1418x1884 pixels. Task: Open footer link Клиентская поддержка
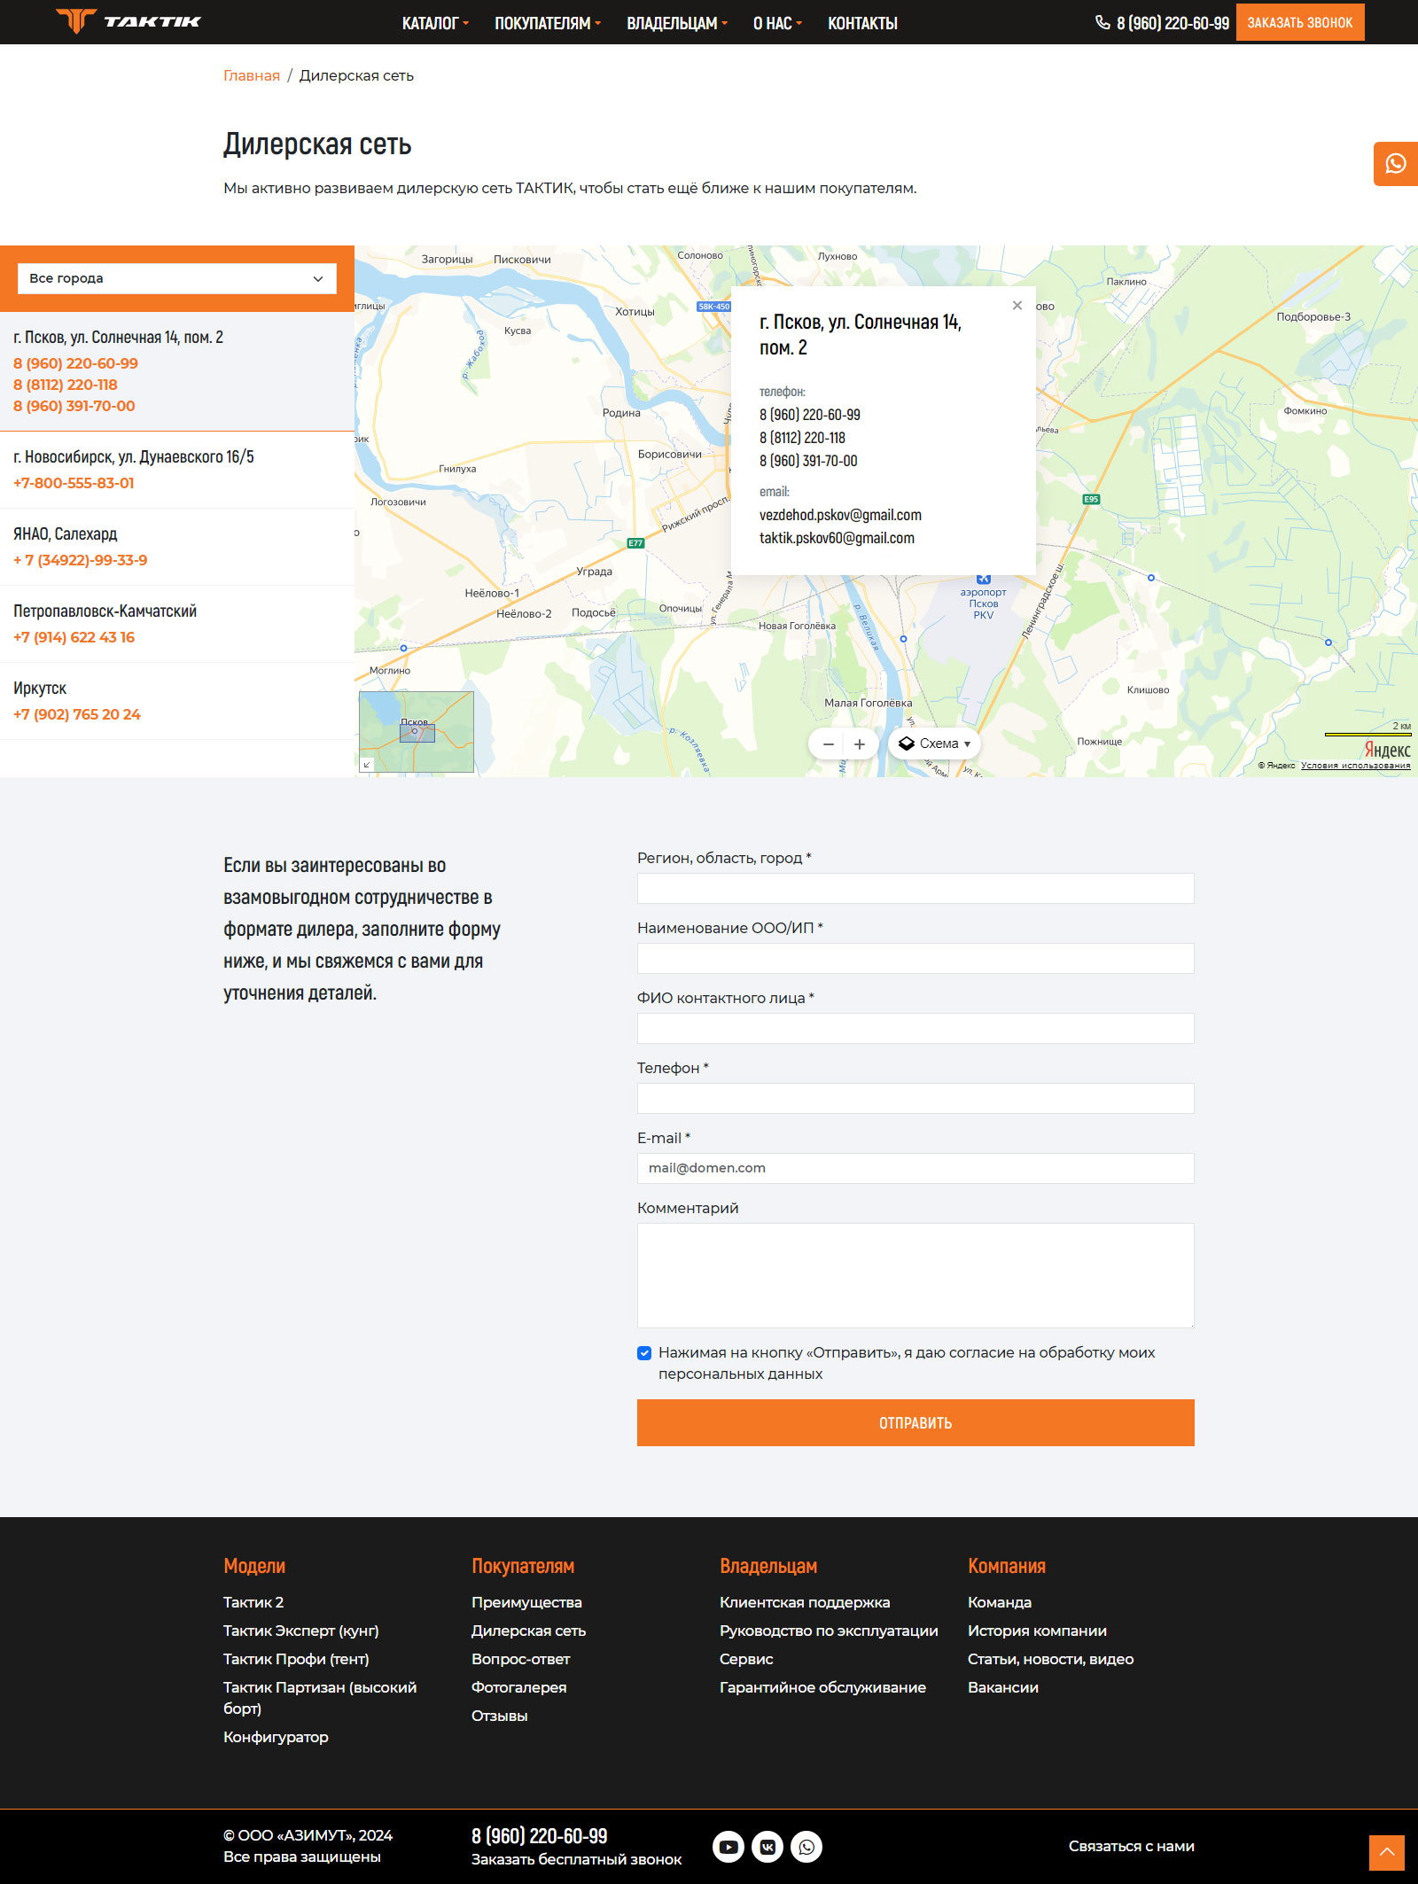805,1602
